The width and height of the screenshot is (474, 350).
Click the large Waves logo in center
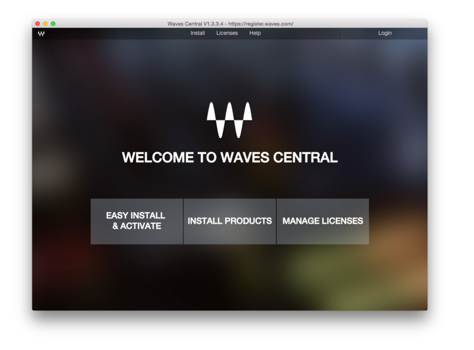(229, 120)
